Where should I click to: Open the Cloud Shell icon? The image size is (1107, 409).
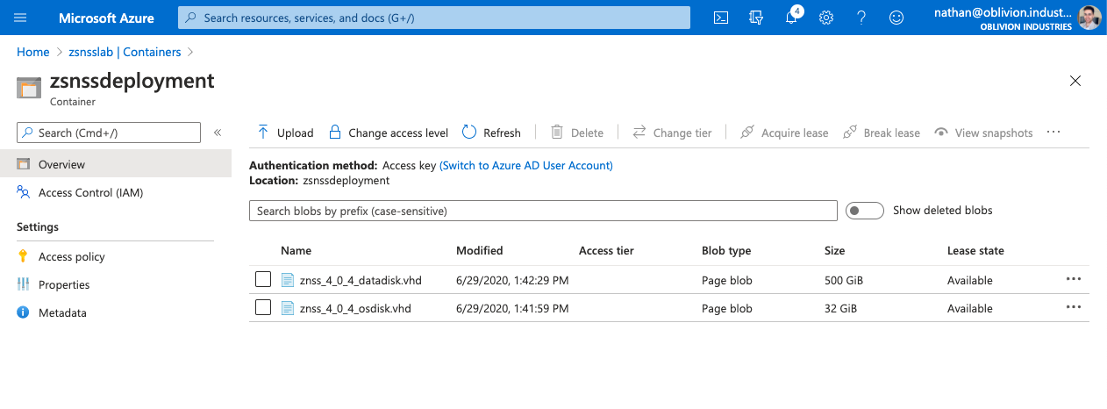[721, 18]
